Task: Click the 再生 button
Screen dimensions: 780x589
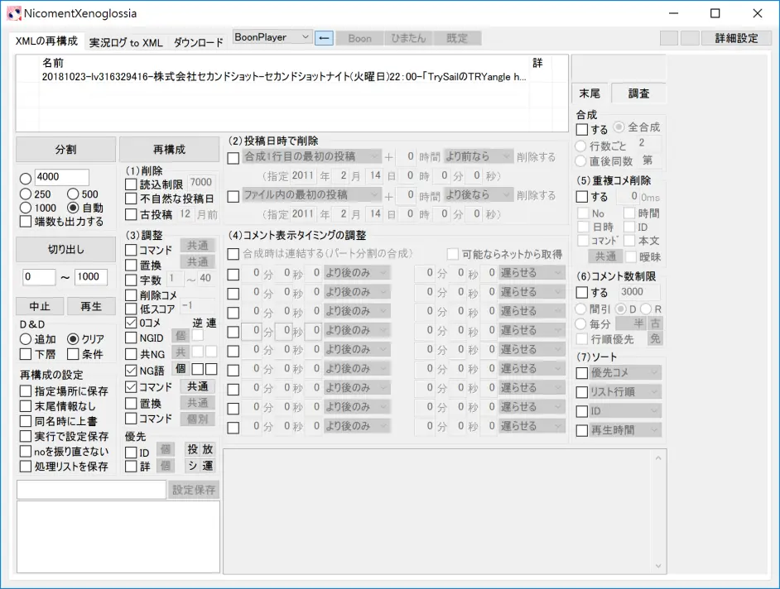Action: point(91,306)
